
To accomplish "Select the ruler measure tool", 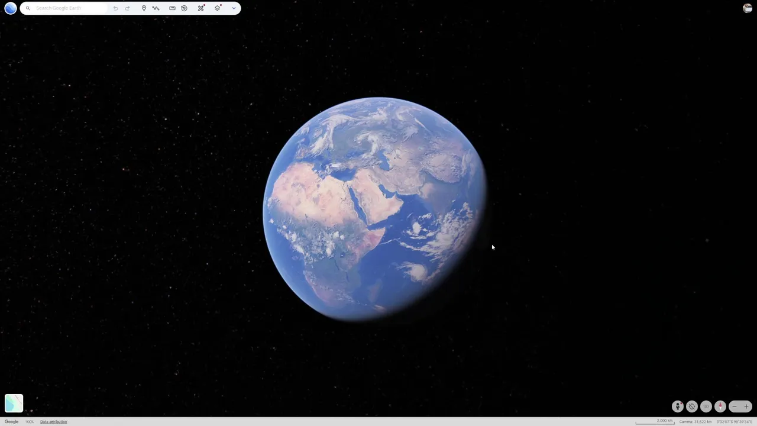I will click(x=172, y=8).
